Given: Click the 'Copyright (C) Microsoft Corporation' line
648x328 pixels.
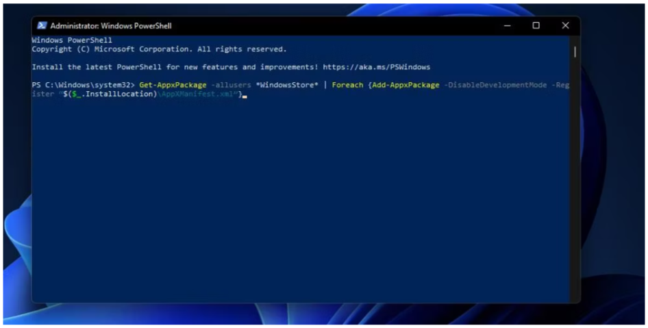Looking at the screenshot, I should [159, 49].
